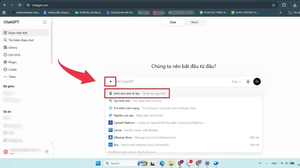Image resolution: width=300 pixels, height=168 pixels.
Task: Show hidden bookmarks with the double chevron
Action: [x=280, y=12]
